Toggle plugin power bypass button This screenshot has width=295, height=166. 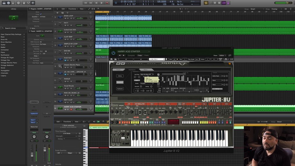pyautogui.click(x=113, y=53)
